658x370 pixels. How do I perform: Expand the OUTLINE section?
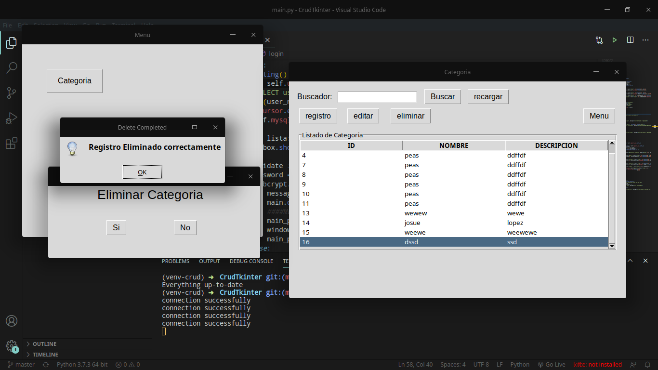coord(43,344)
